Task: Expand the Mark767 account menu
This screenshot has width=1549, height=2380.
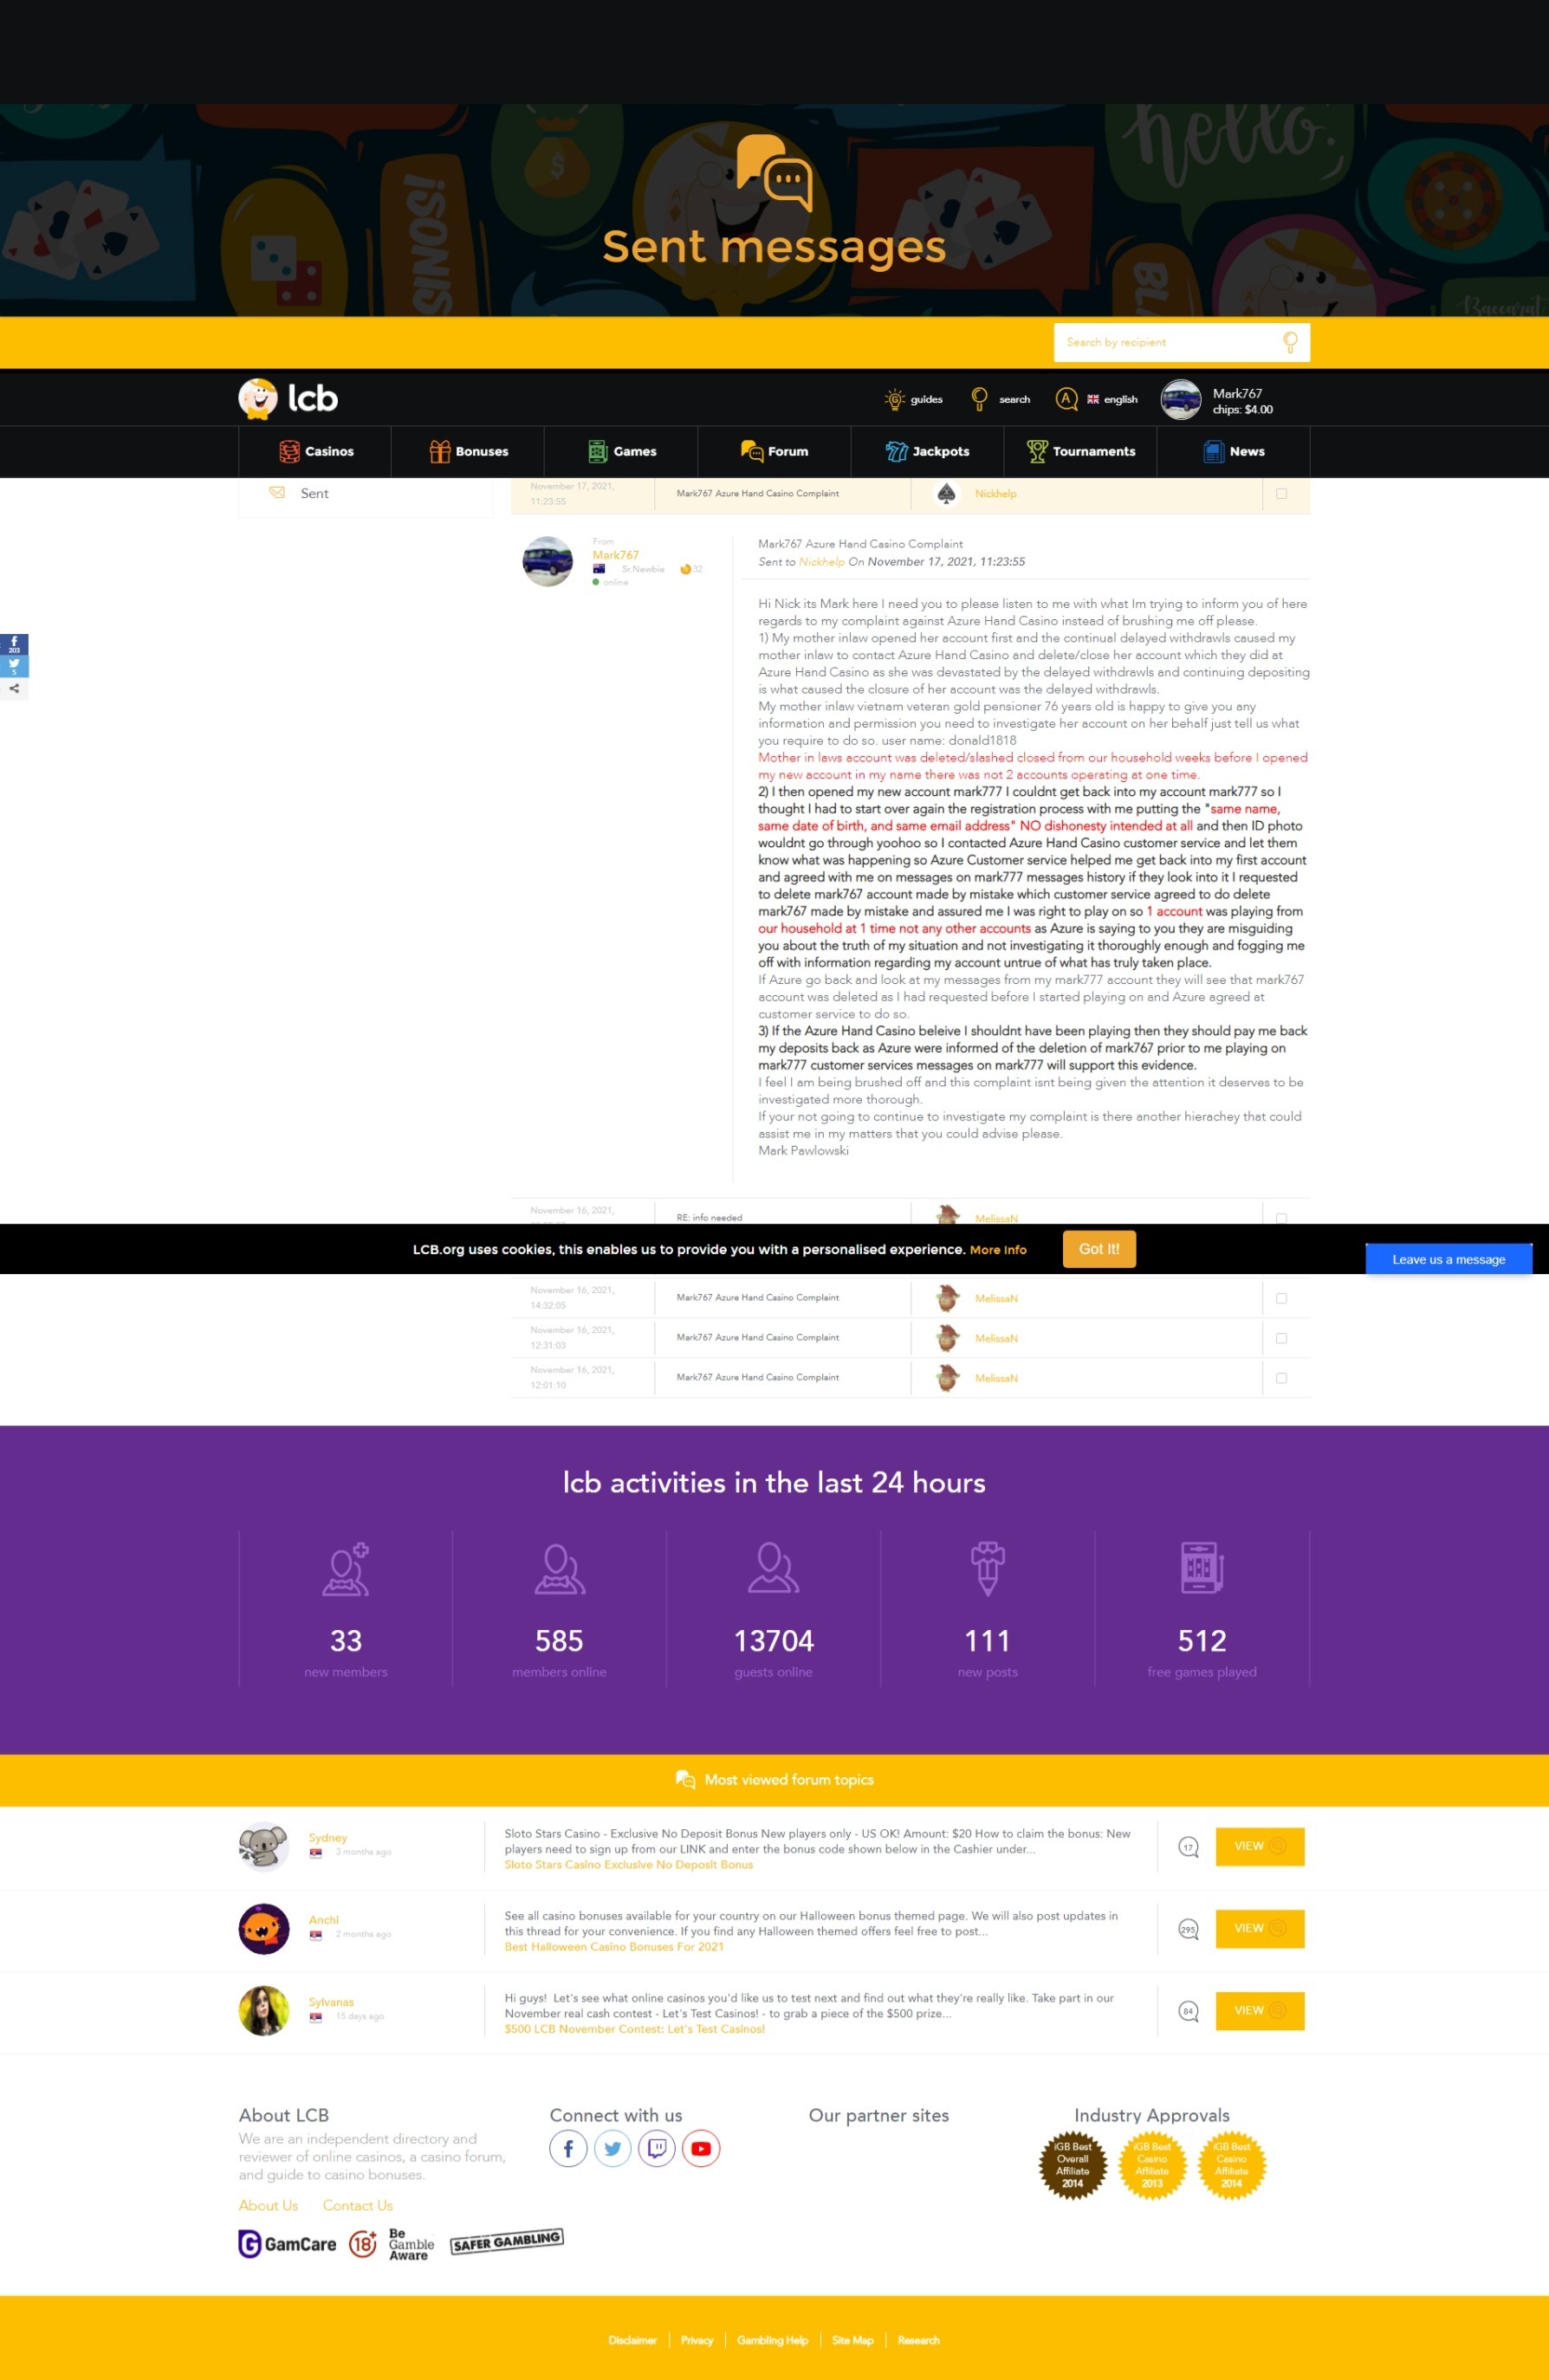Action: click(1217, 400)
